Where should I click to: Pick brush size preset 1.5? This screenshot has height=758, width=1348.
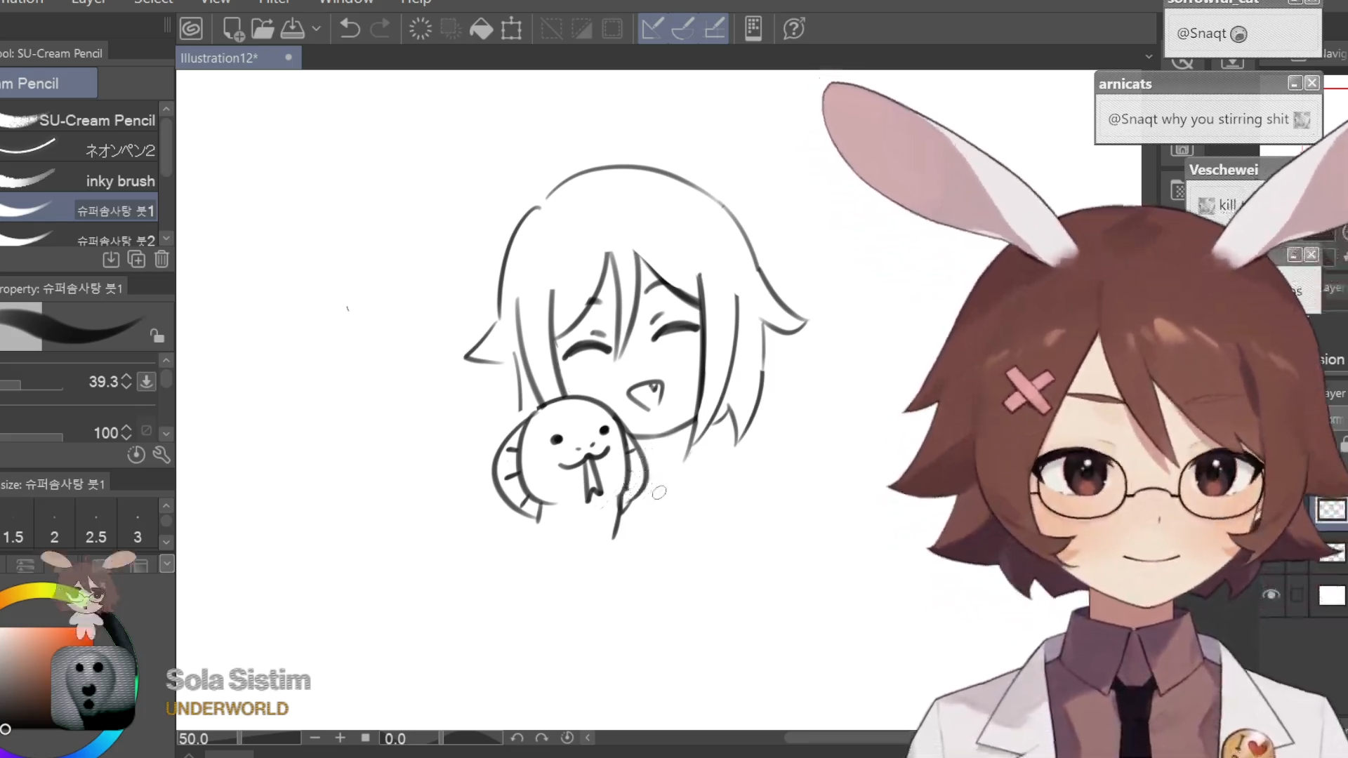point(13,528)
